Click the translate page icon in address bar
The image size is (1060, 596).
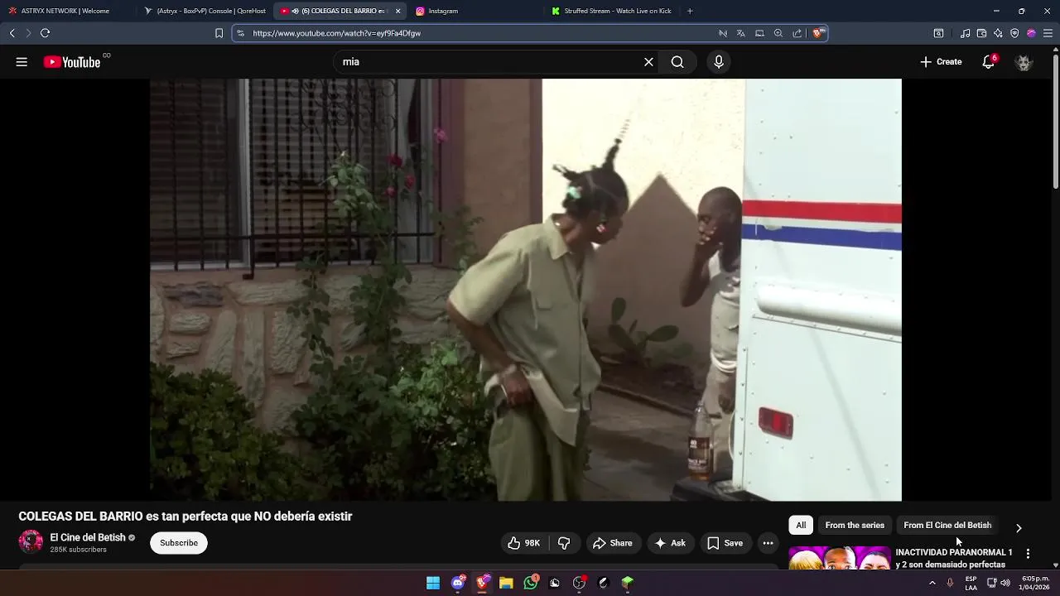pos(741,33)
